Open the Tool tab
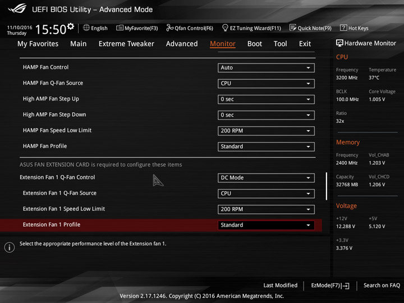Viewport: 404px width, 303px height. pyautogui.click(x=281, y=44)
